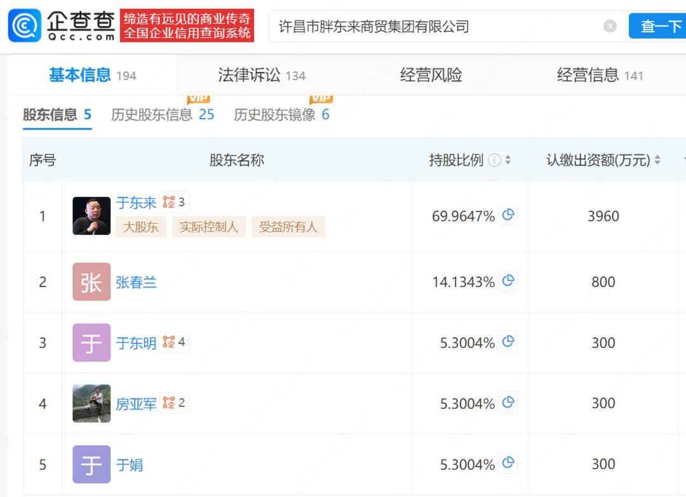The width and height of the screenshot is (686, 497).
Task: Open 于娟 shareholder link
Action: point(130,465)
